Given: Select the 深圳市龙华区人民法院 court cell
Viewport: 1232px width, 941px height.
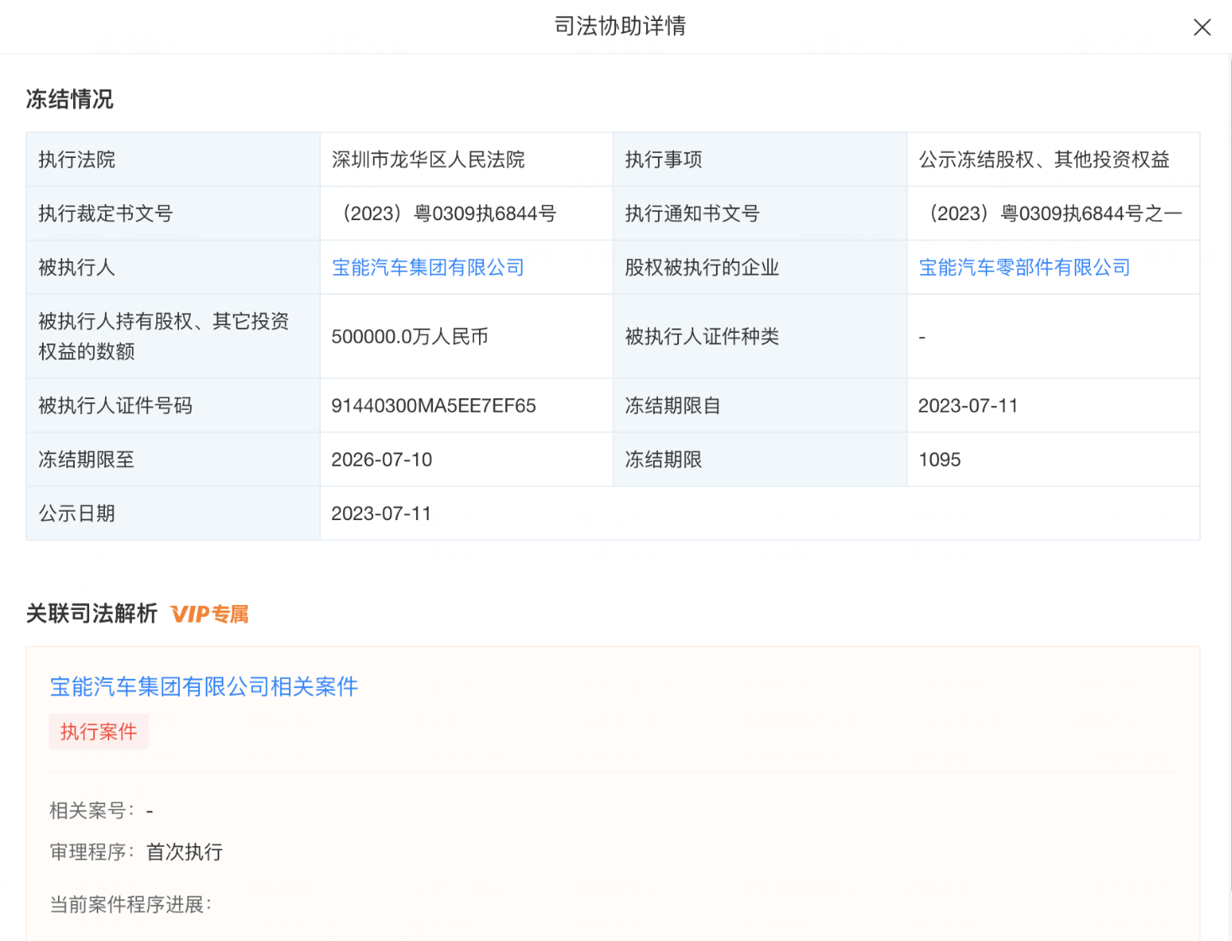Looking at the screenshot, I should pos(428,160).
